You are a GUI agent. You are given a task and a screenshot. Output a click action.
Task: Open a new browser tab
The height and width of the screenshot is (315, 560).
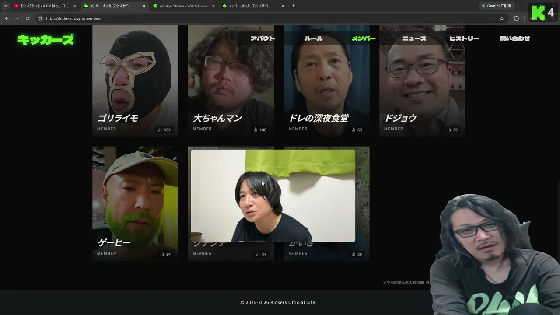click(293, 6)
